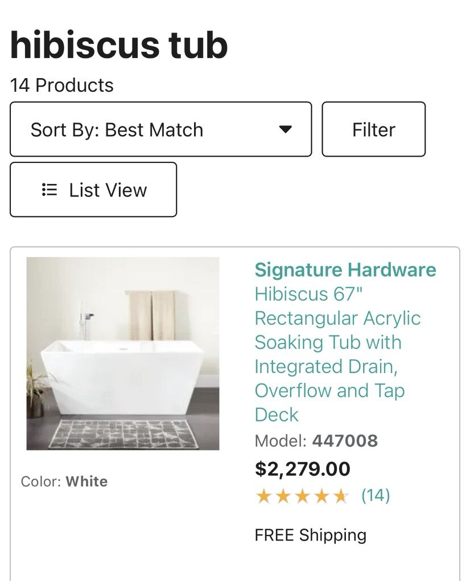Viewport: 470px width, 581px height.
Task: Open the Hibiscus tub product image
Action: (123, 353)
